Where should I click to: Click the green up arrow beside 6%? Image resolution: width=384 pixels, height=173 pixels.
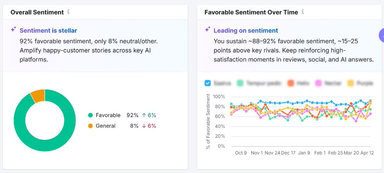143,115
